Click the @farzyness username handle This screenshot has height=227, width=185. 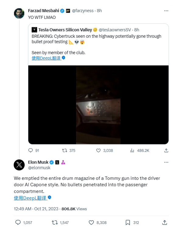coord(83,11)
